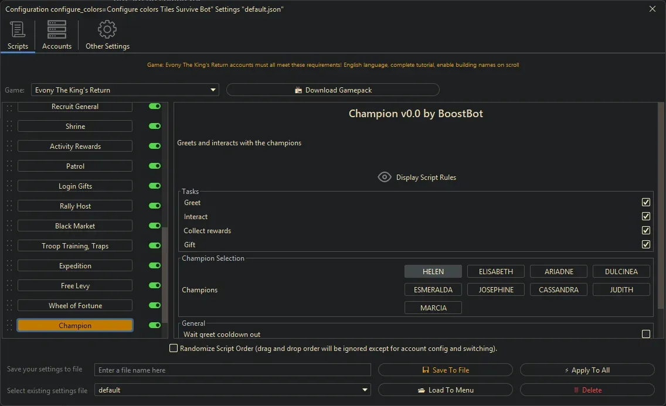Click the file name input field
This screenshot has width=666, height=406.
pyautogui.click(x=233, y=370)
